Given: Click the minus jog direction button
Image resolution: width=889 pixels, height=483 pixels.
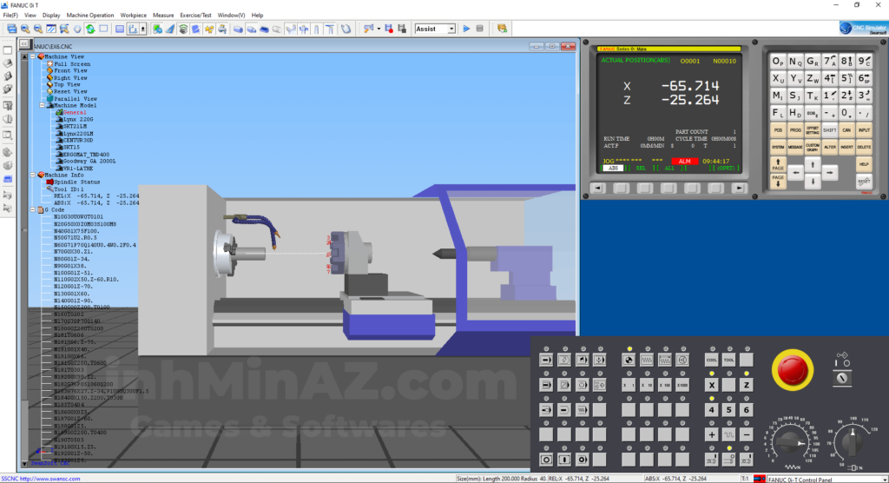Looking at the screenshot, I should click(x=747, y=434).
